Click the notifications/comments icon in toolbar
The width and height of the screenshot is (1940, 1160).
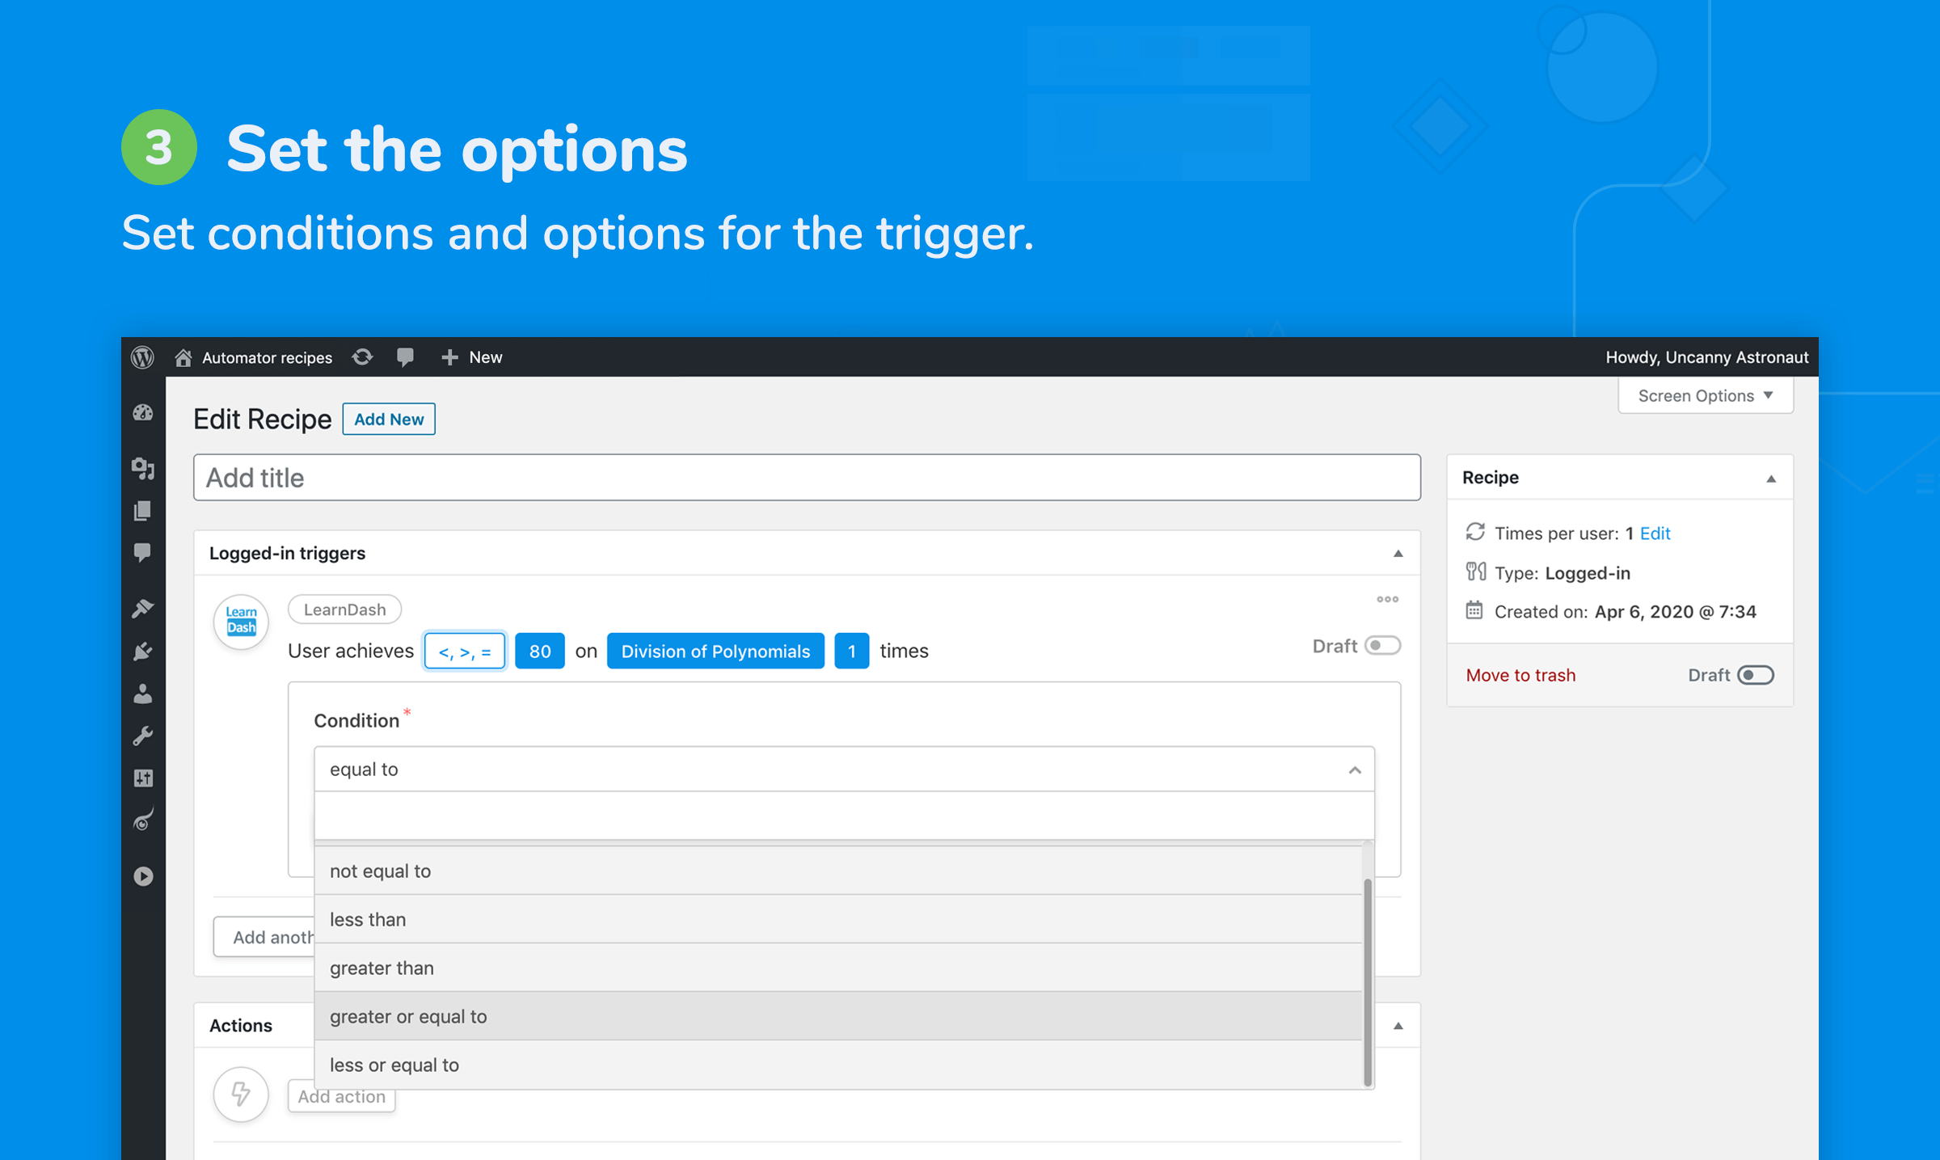(x=404, y=356)
